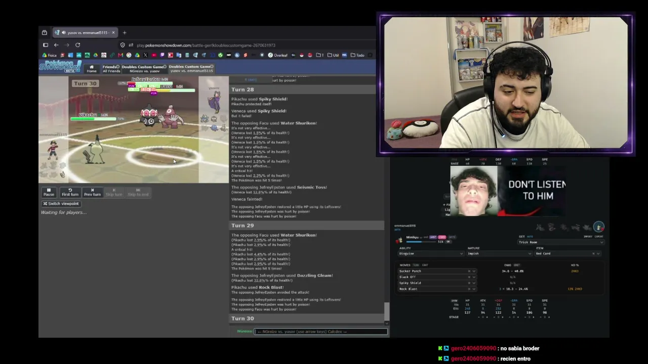This screenshot has height=364, width=648.
Task: Toggle AUTO next to Set
Action: [x=530, y=237]
